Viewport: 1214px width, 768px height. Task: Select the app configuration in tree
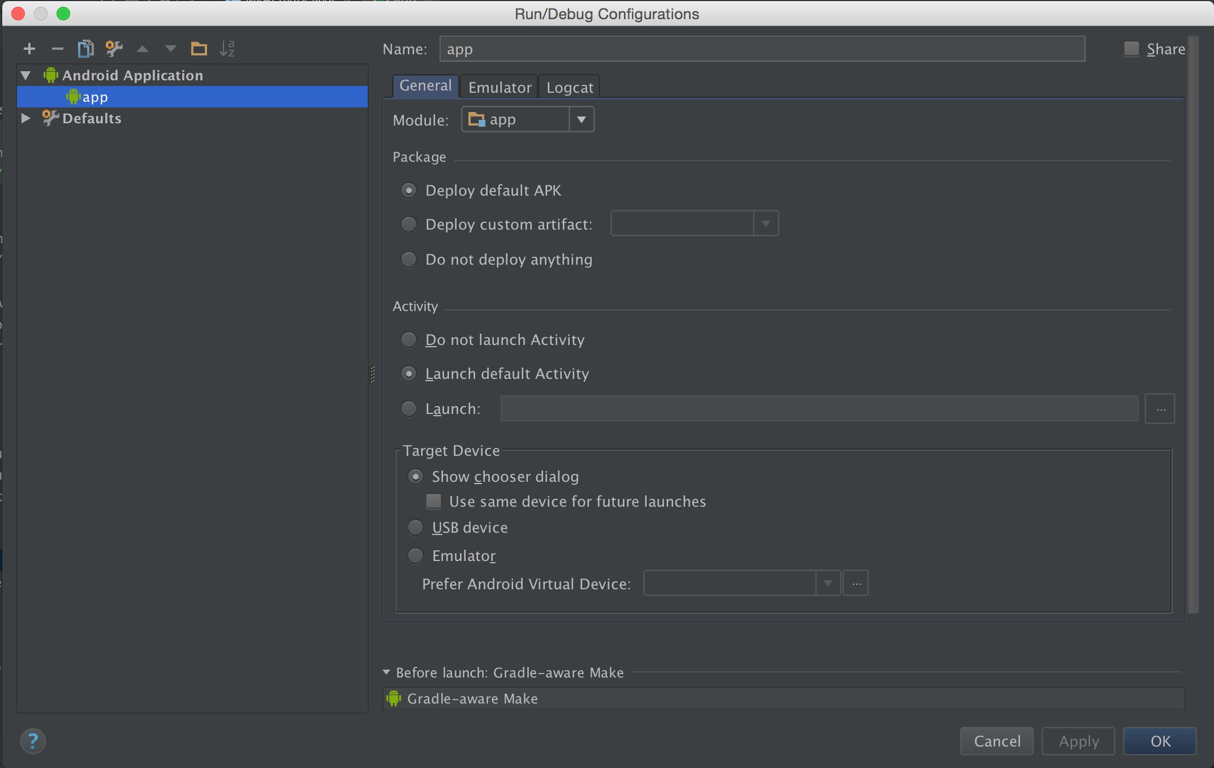tap(192, 97)
